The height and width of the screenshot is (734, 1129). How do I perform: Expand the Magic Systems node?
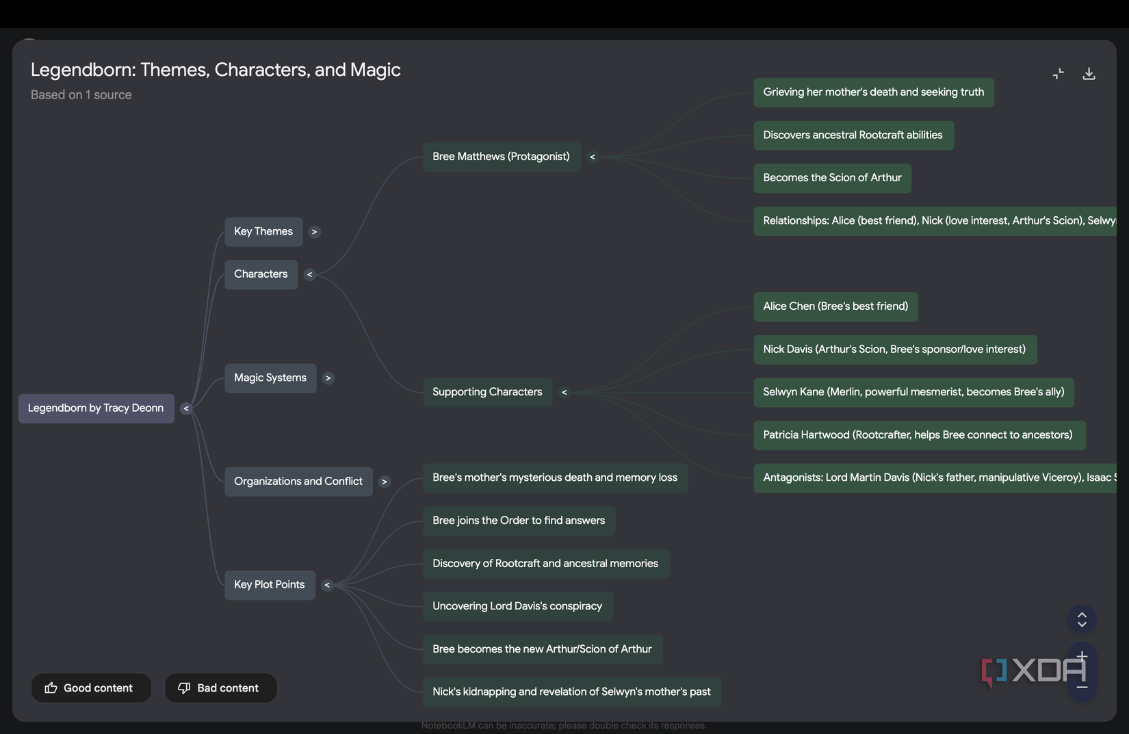point(328,378)
